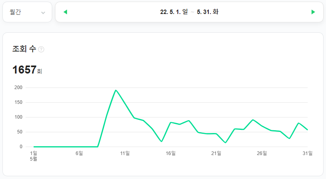This screenshot has height=179, width=326.
Task: Click the chart line's dip at 15일
Action: coord(161,141)
